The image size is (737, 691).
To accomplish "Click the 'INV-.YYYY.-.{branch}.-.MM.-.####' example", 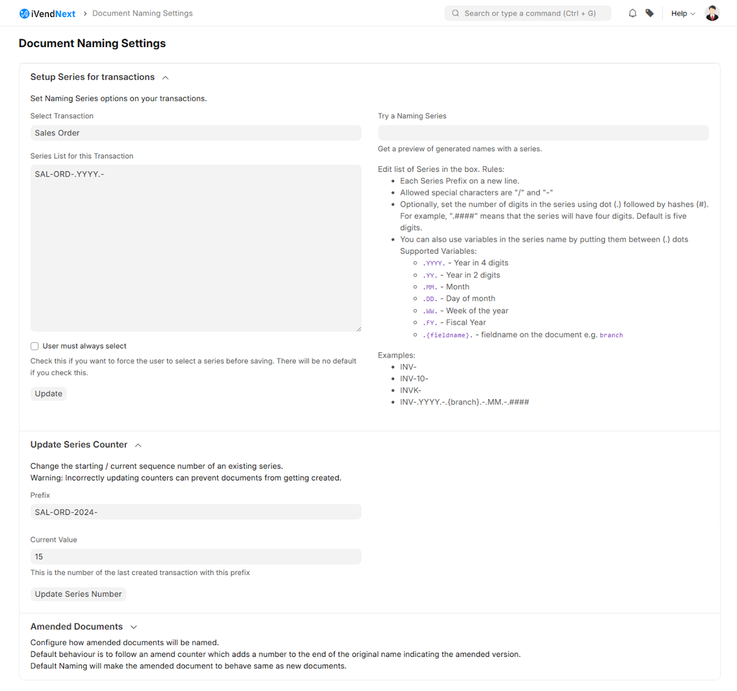I will pyautogui.click(x=464, y=402).
